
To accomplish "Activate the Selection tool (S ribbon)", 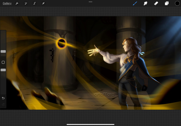I will 35,3.
